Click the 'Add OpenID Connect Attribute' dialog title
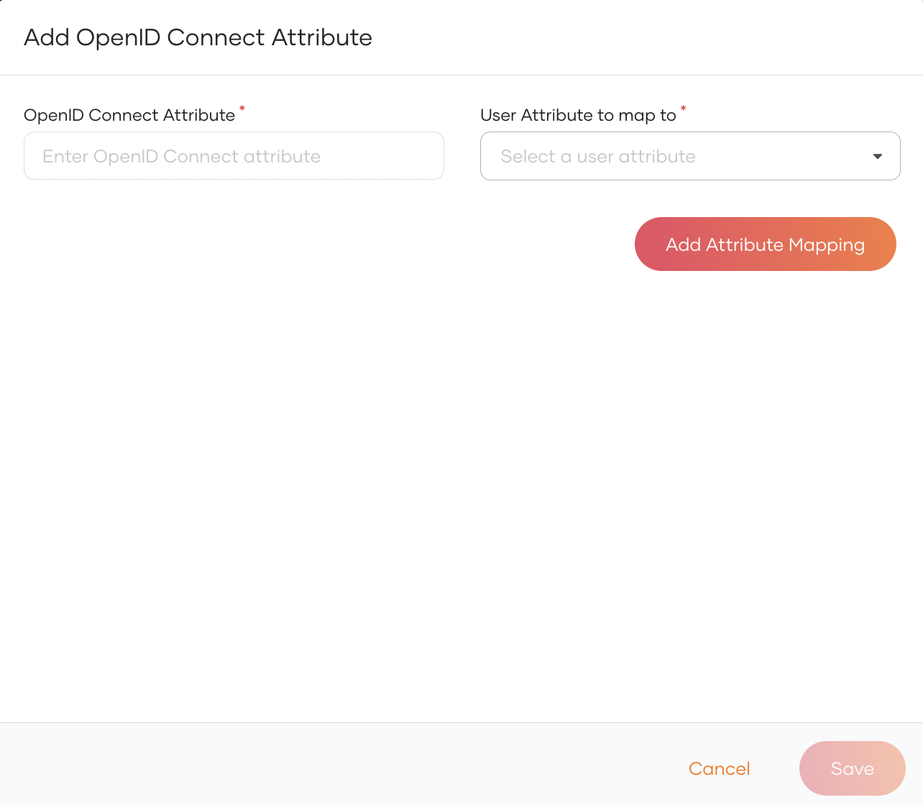The image size is (923, 805). [x=198, y=37]
